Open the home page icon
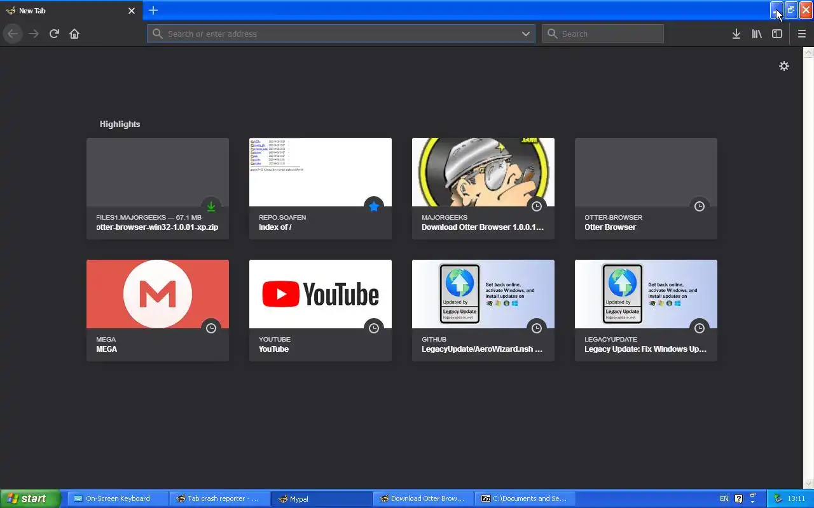Viewport: 814px width, 508px height. click(x=74, y=34)
